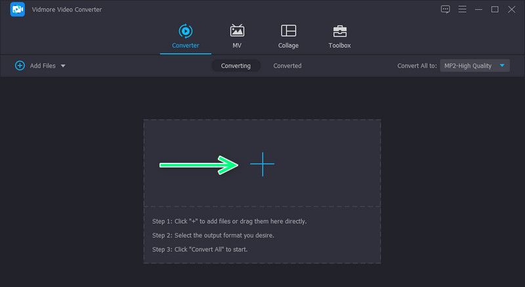Viewport: 525px width, 287px height.
Task: Open the Toolbox briefcase icon
Action: (339, 30)
